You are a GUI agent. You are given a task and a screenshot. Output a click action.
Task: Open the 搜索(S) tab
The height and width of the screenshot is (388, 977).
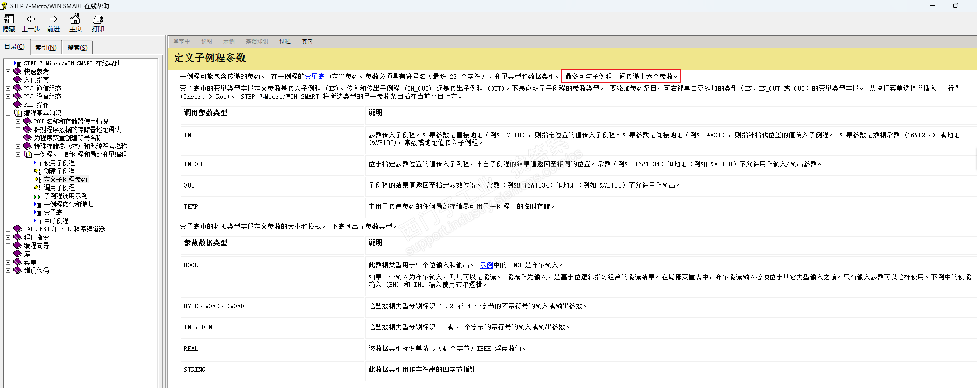(77, 48)
